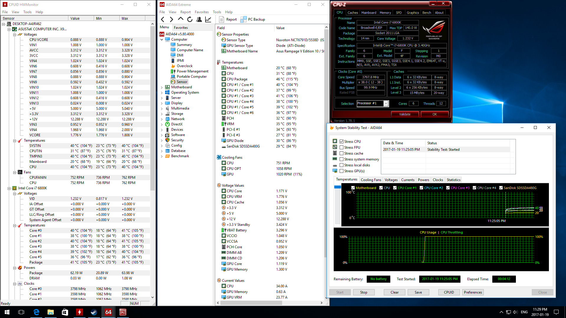This screenshot has width=566, height=318.
Task: Enable Stress system memory checkbox
Action: coord(342,159)
